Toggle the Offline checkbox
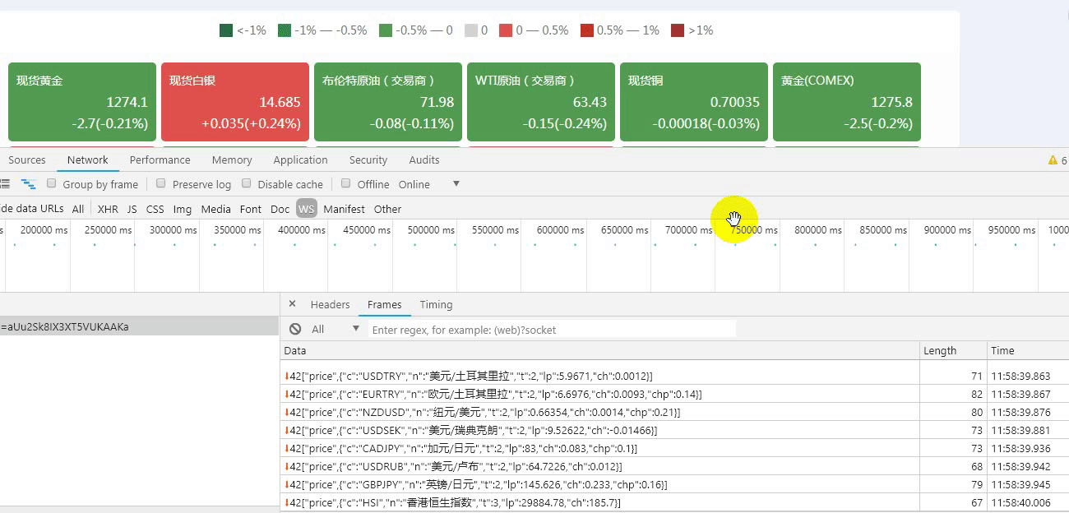The width and height of the screenshot is (1069, 513). click(346, 183)
